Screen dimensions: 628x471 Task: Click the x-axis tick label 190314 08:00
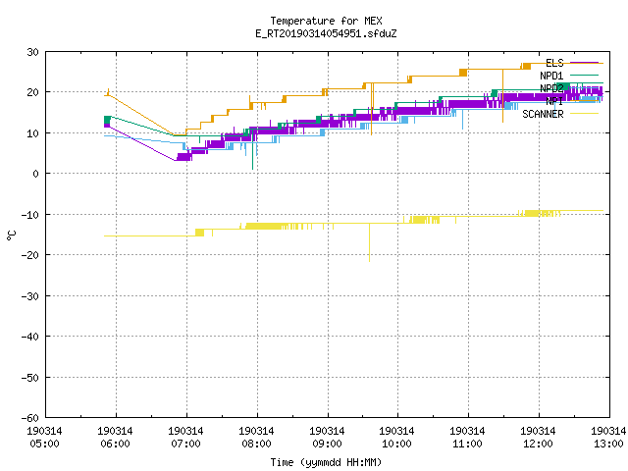pos(256,438)
